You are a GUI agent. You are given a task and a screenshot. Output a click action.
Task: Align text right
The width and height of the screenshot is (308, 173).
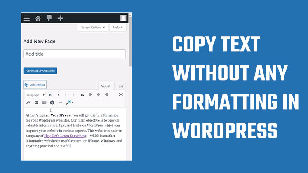106,95
